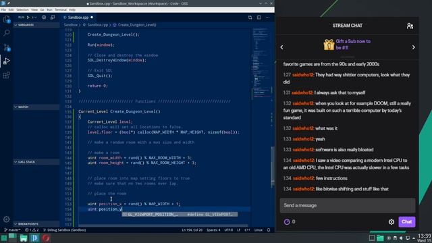
Task: Collapse the WATCH section
Action: (x=36, y=107)
